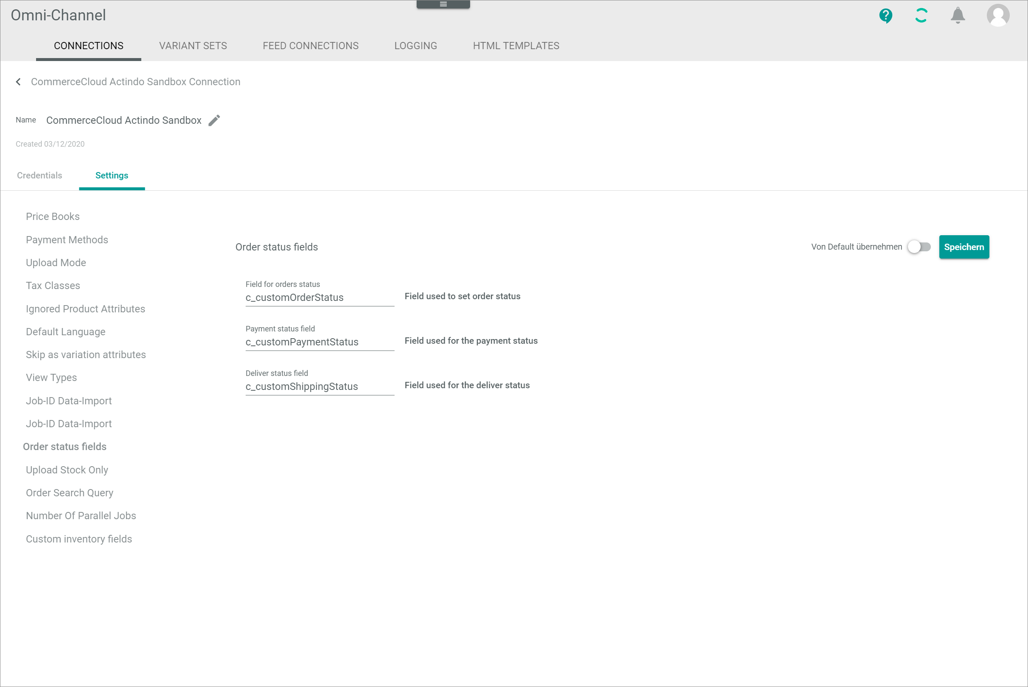Open Order Search Query settings
Screen dimensions: 1028x687
(69, 493)
